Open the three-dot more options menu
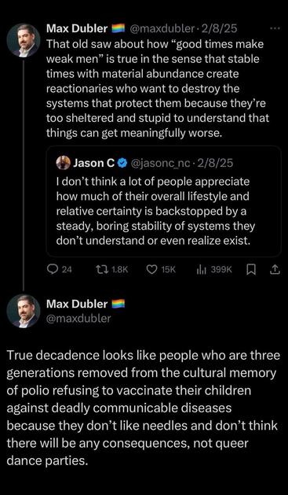Screen dimensions: 288x495 coord(275,28)
